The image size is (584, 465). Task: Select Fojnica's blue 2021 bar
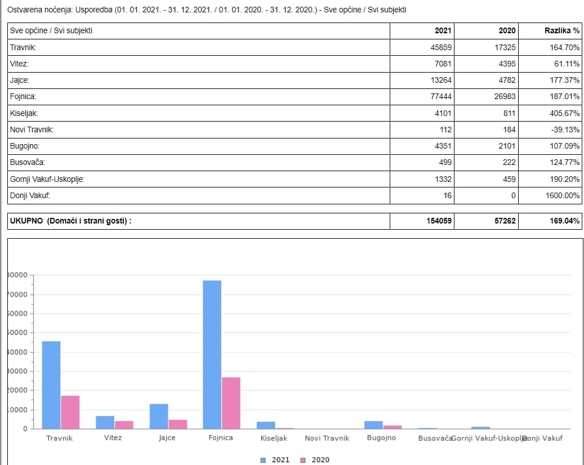click(x=212, y=354)
